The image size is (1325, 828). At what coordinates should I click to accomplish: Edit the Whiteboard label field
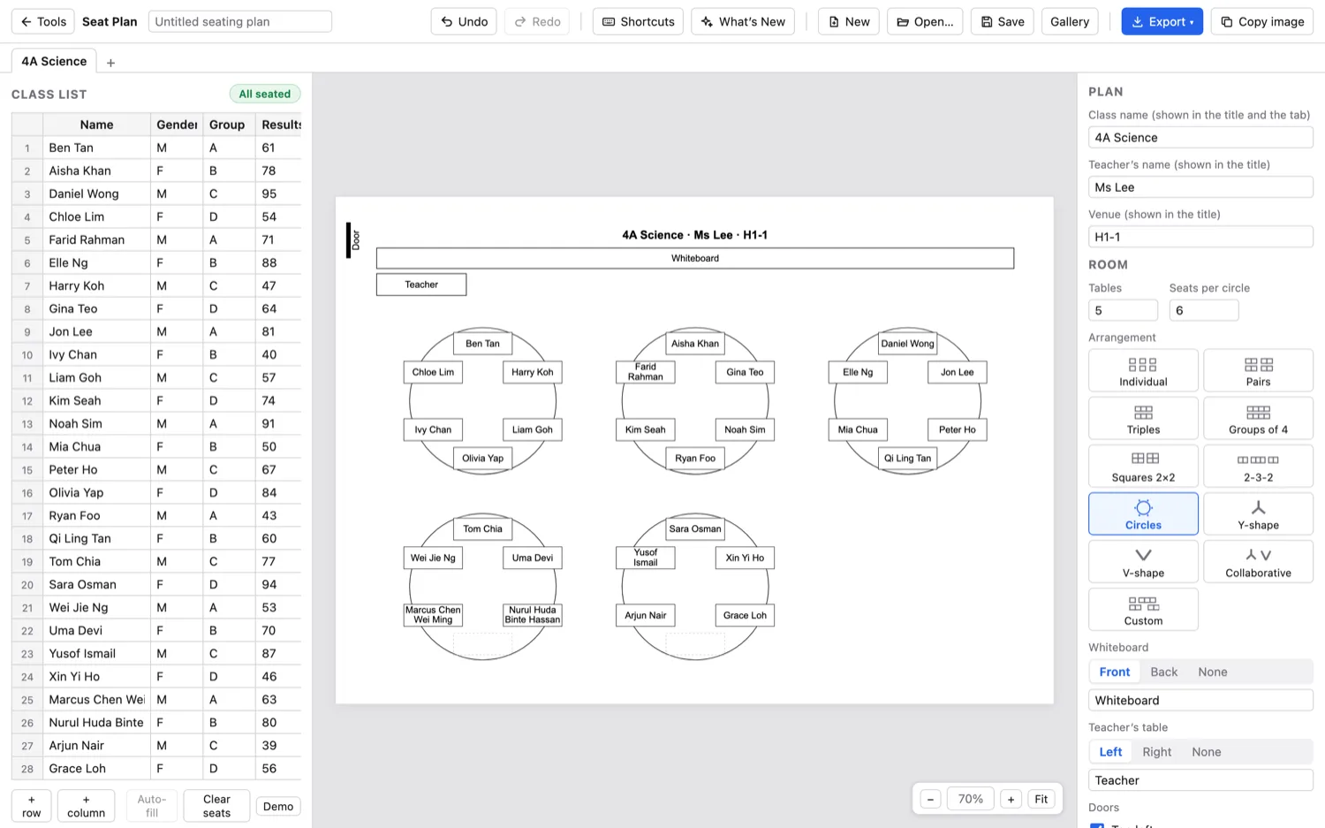[1200, 700]
